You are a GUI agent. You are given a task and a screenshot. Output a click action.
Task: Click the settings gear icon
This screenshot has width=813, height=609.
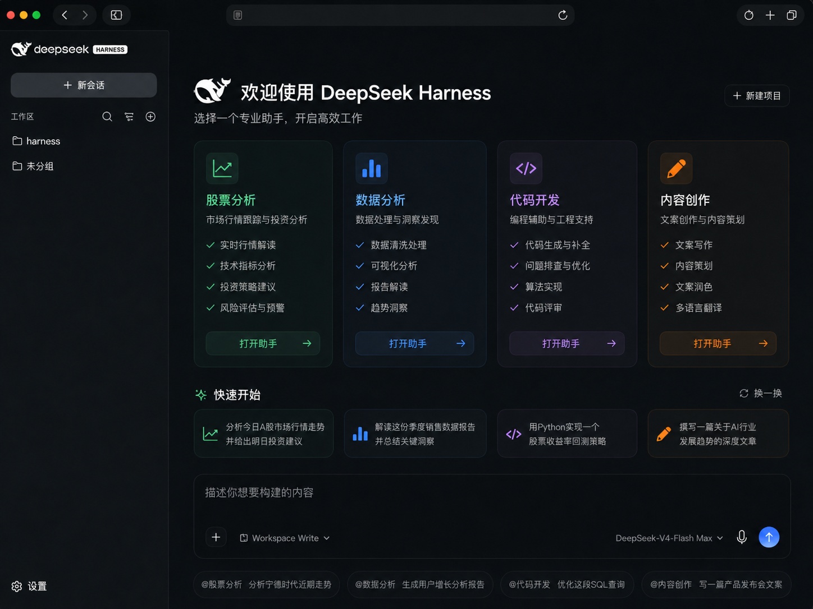point(17,586)
